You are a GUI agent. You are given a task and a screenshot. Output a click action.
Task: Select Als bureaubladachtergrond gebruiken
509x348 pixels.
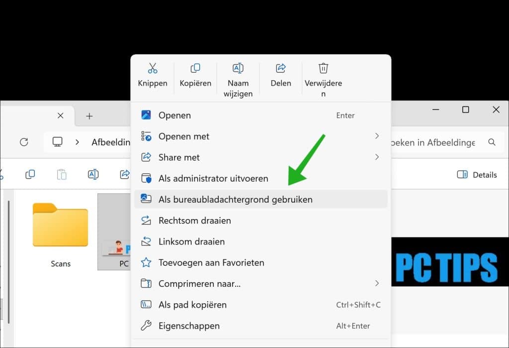(x=235, y=199)
